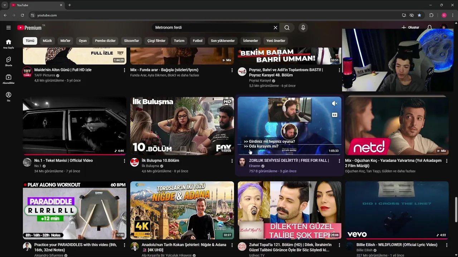
Task: Open Elraenn channel name link
Action: [254, 166]
